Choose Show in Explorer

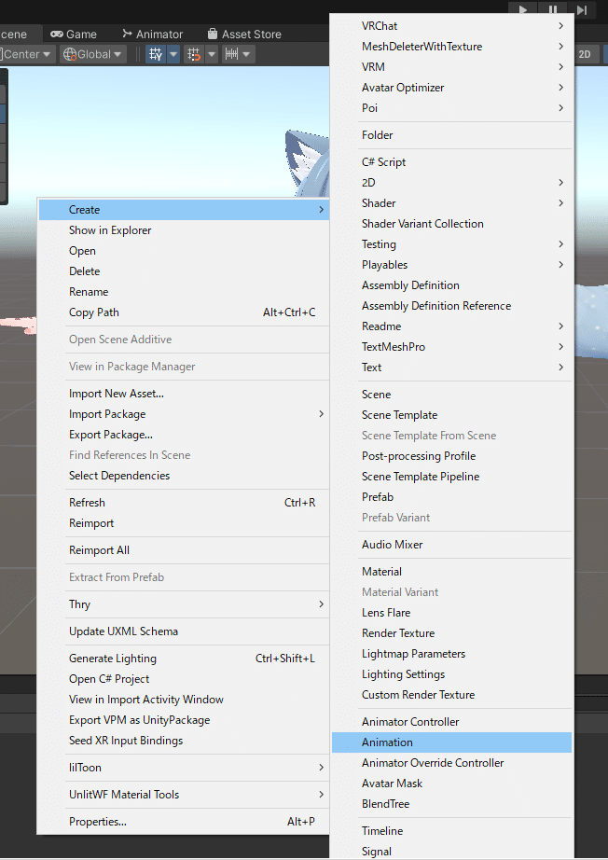185,230
